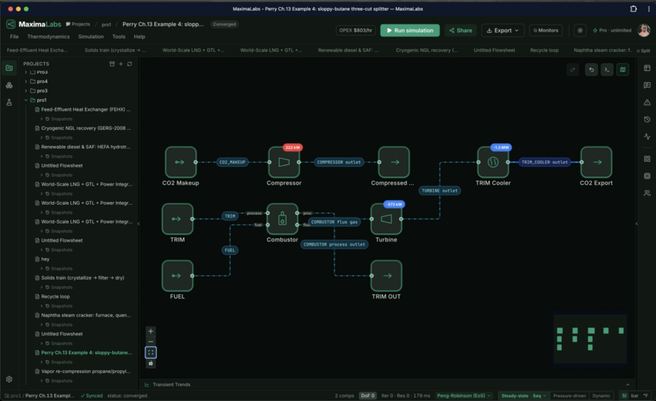656x401 pixels.
Task: Fit the flowsheet to view
Action: 151,352
